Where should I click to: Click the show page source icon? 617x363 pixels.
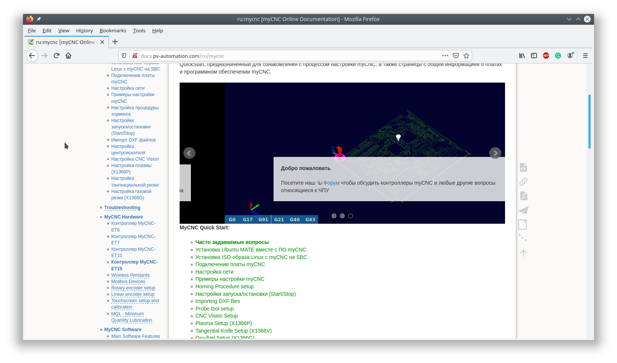coord(523,167)
